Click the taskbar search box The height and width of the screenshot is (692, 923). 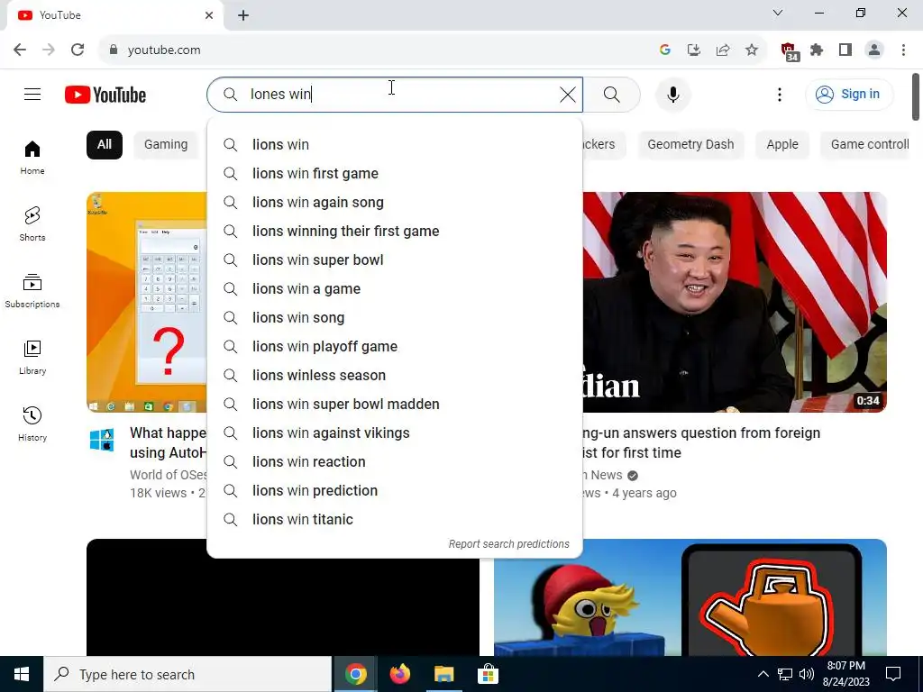point(187,674)
